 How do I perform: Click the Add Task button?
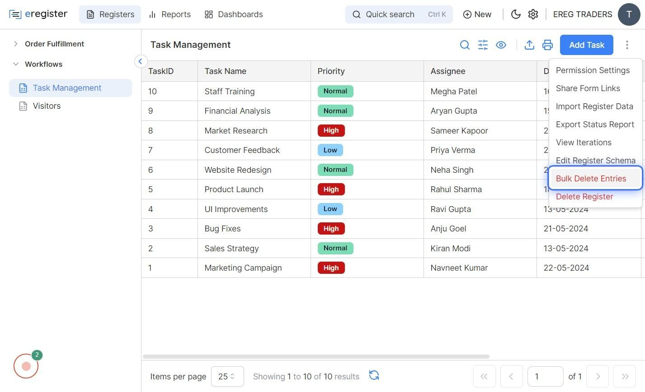point(586,45)
